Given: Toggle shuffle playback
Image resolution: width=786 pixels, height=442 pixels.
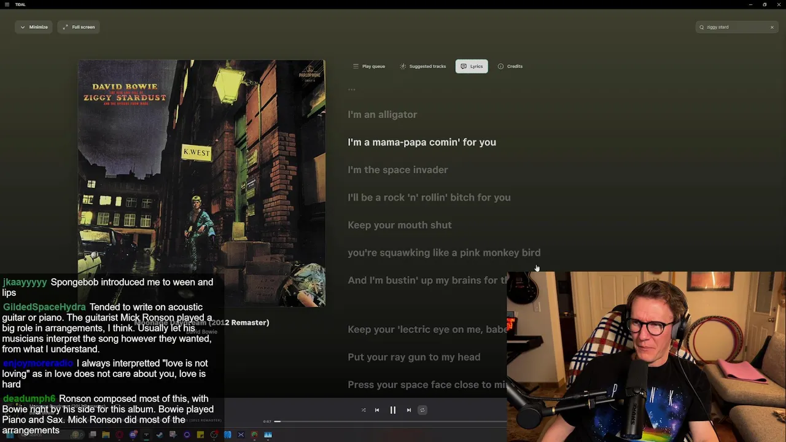Looking at the screenshot, I should (364, 410).
